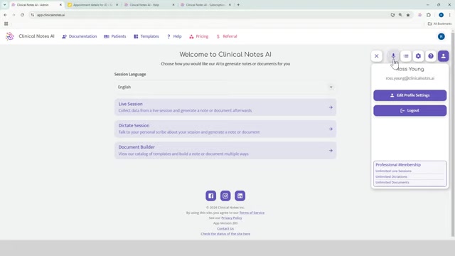Open the Chrome profile avatar
455x256 pixels.
point(441,15)
